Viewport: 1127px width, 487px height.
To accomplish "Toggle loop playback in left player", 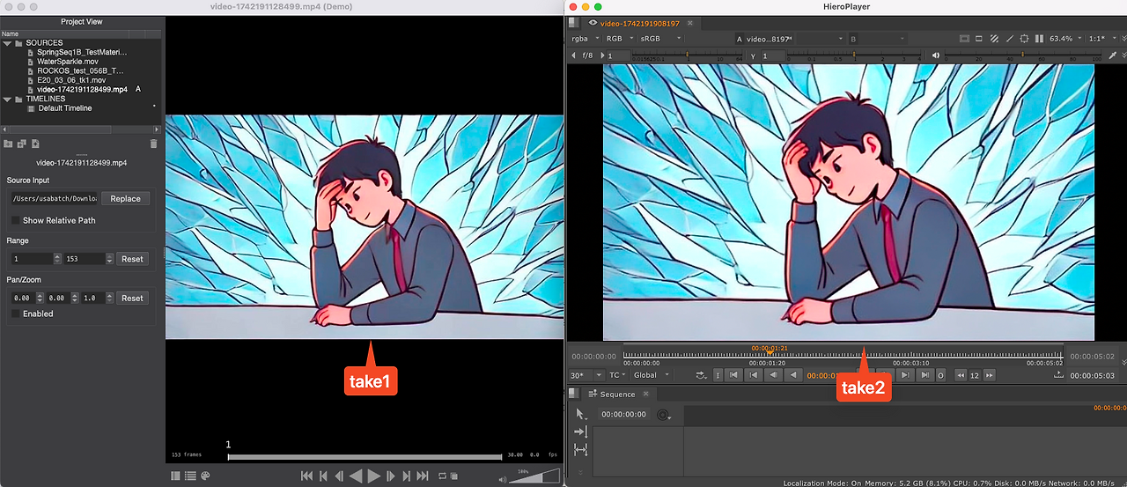I will pos(442,476).
